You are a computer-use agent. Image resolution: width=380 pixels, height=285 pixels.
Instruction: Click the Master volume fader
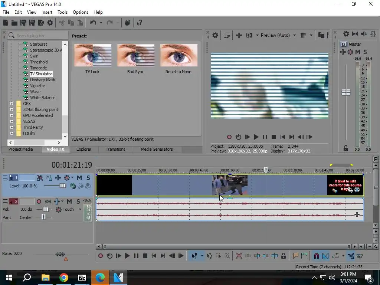pyautogui.click(x=346, y=92)
